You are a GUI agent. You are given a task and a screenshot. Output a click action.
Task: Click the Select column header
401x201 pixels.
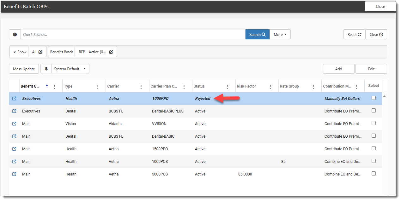point(374,86)
